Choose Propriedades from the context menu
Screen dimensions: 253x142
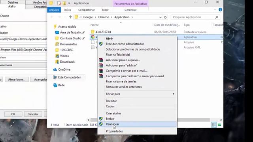[114, 131]
